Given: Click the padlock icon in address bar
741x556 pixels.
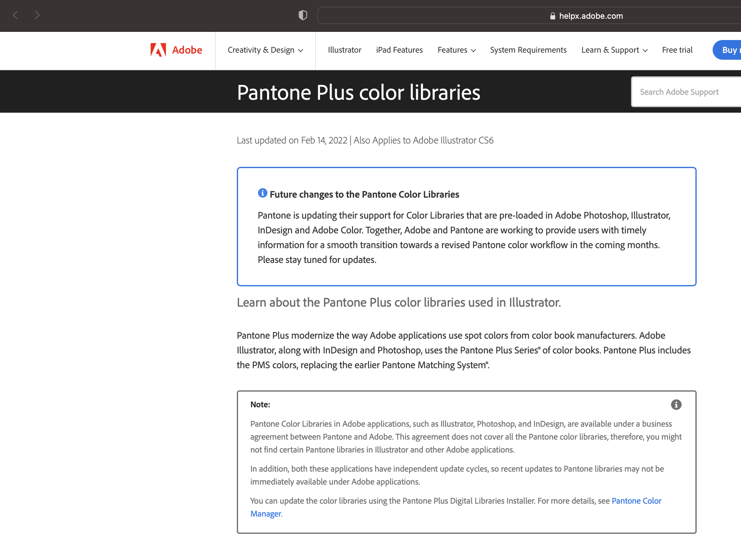Looking at the screenshot, I should point(553,16).
